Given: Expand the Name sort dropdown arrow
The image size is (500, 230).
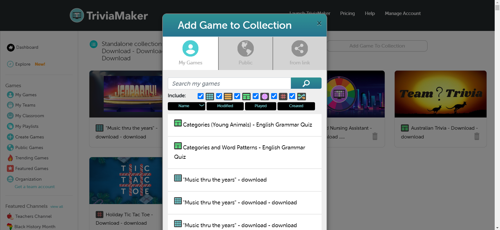Looking at the screenshot, I should pos(202,106).
